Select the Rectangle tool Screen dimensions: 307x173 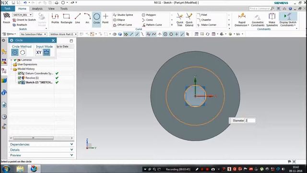click(x=66, y=18)
